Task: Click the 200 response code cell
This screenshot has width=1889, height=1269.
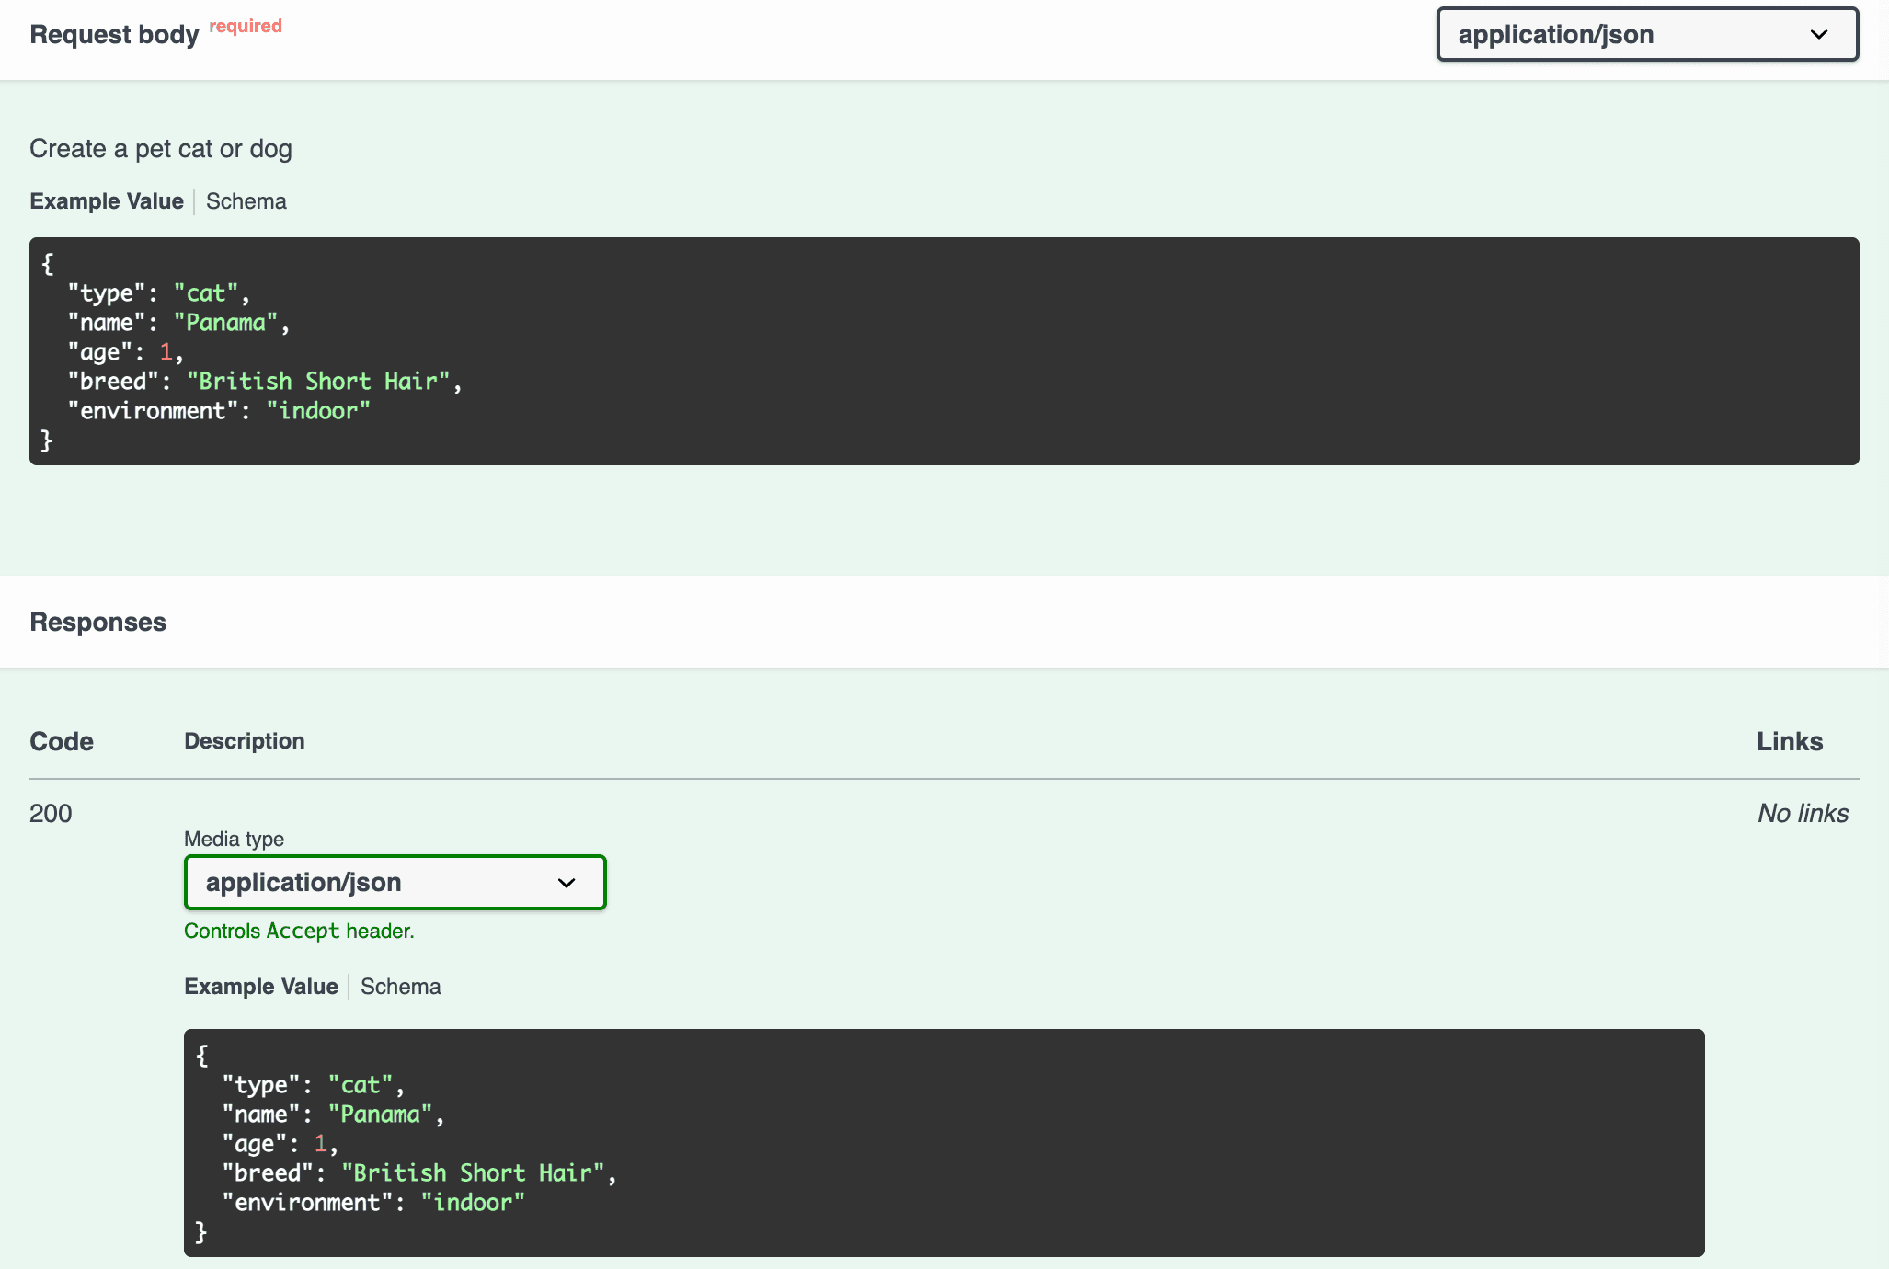Action: [51, 814]
